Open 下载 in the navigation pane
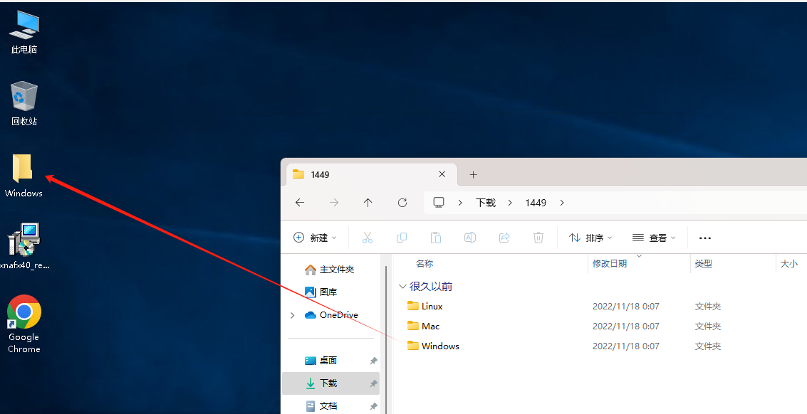Viewport: 807px width, 414px height. coord(331,383)
